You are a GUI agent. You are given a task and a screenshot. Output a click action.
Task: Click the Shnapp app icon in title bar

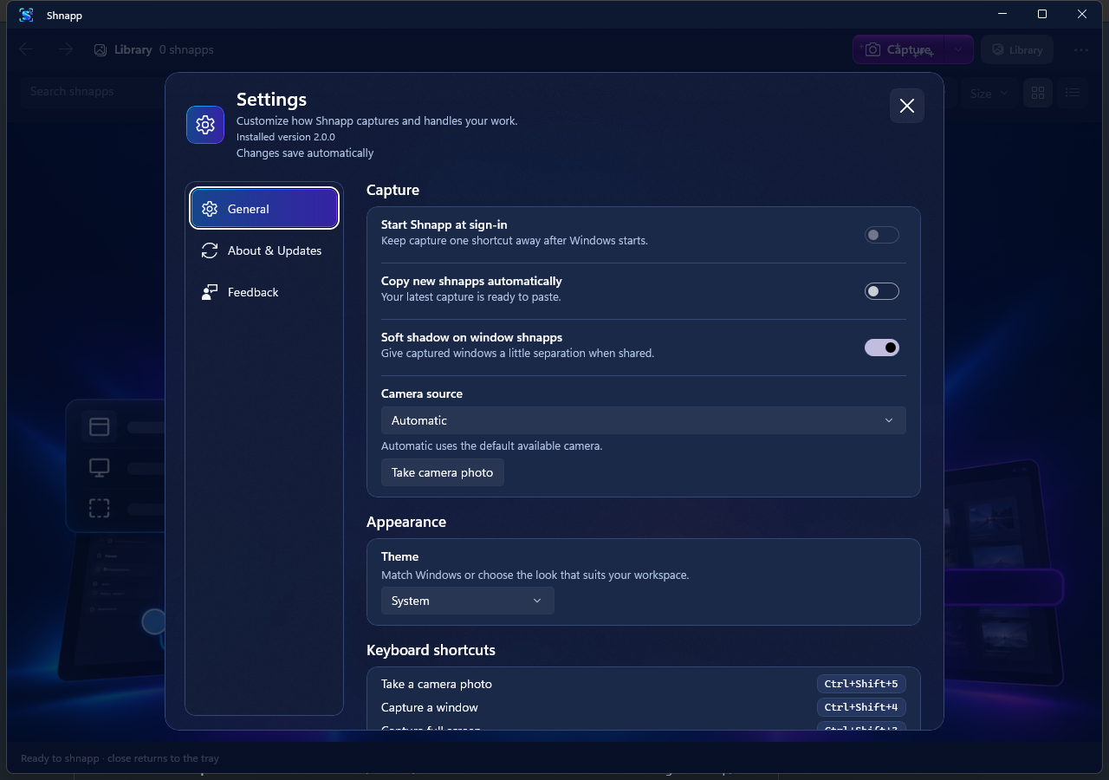pos(26,15)
